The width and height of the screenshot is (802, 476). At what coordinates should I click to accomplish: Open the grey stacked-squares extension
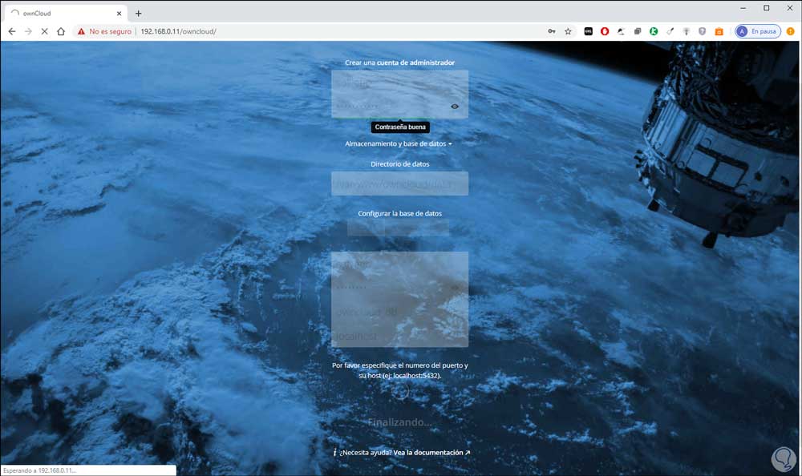638,31
